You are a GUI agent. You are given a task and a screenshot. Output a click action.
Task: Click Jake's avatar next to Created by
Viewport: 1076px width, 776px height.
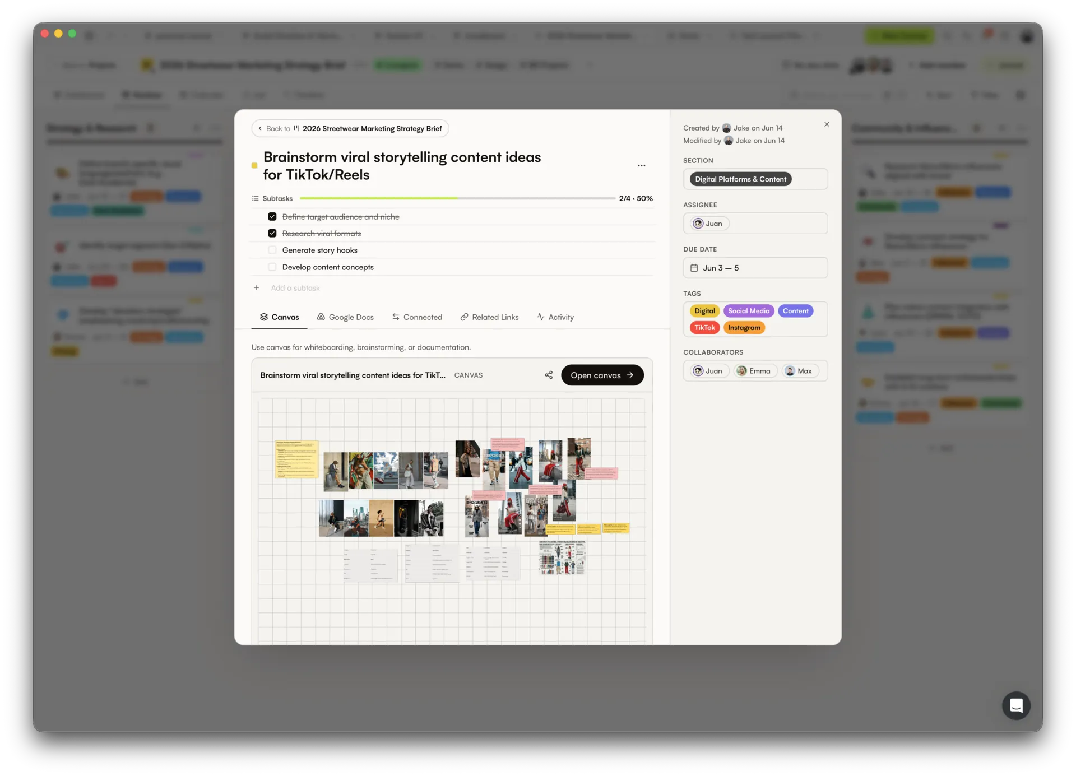(x=726, y=128)
